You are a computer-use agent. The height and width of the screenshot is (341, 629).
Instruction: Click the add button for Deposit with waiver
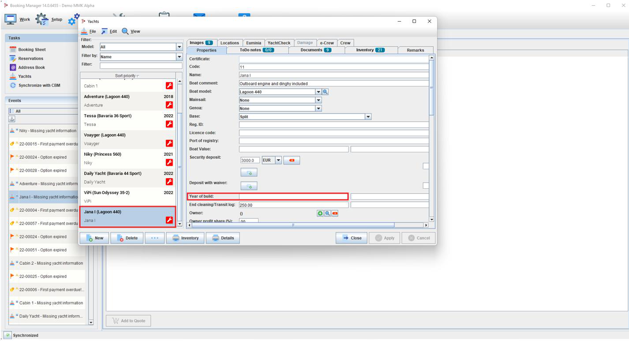point(249,186)
